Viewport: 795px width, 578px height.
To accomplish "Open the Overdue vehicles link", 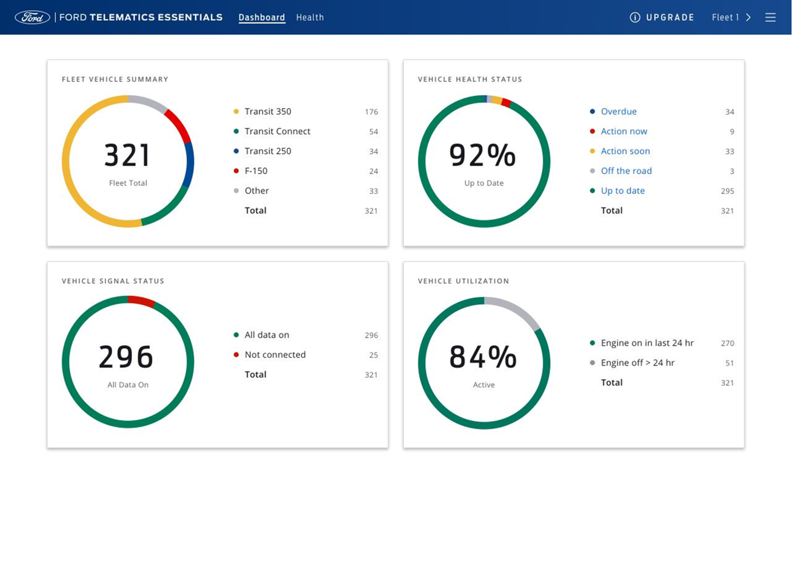I will click(x=619, y=112).
